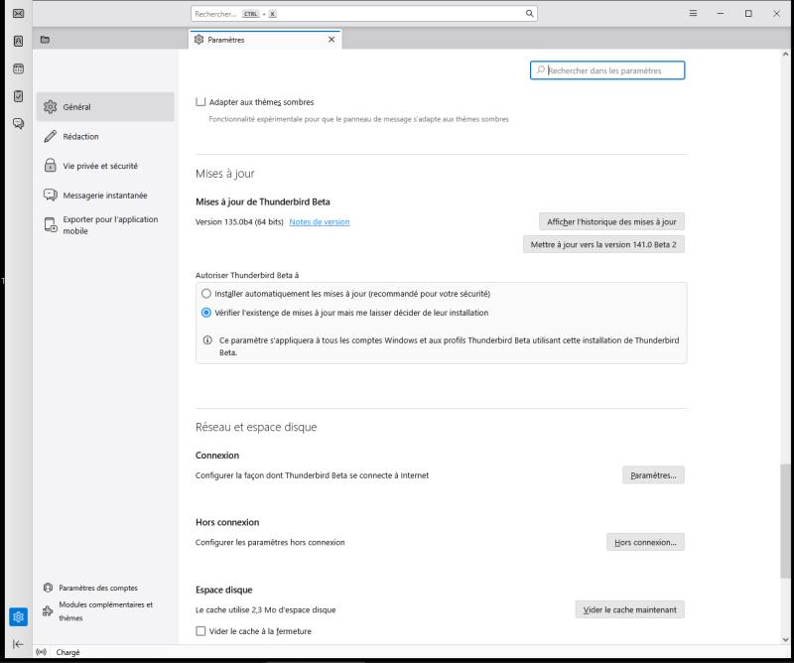Click the scrollbar down arrow
This screenshot has height=663, width=794.
[785, 640]
